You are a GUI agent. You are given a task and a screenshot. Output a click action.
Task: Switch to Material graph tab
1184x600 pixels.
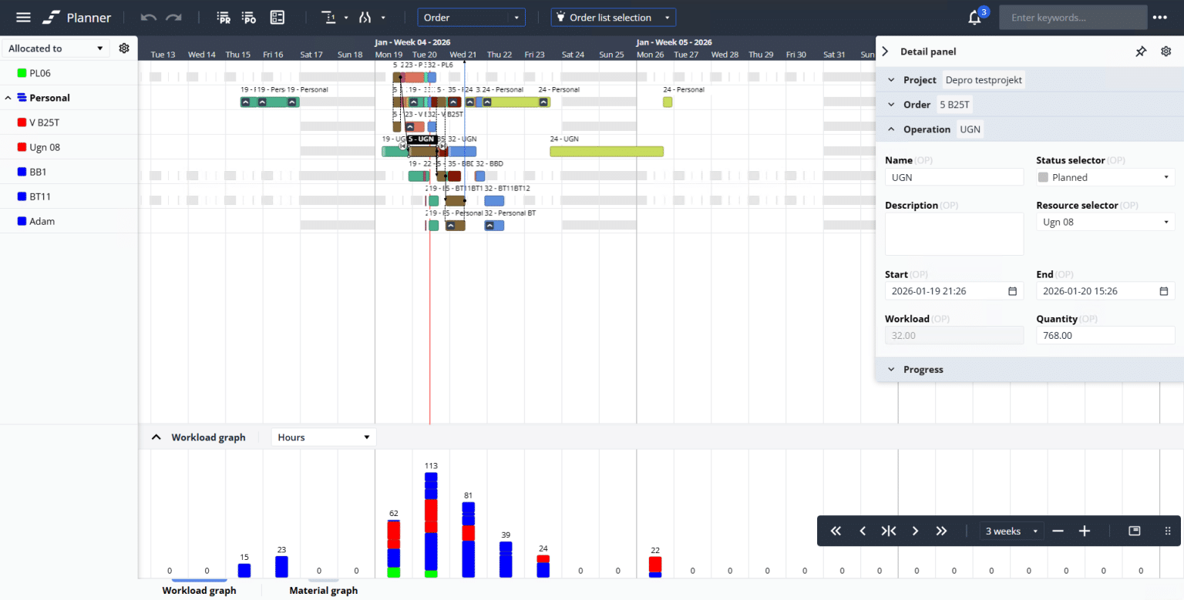(323, 591)
